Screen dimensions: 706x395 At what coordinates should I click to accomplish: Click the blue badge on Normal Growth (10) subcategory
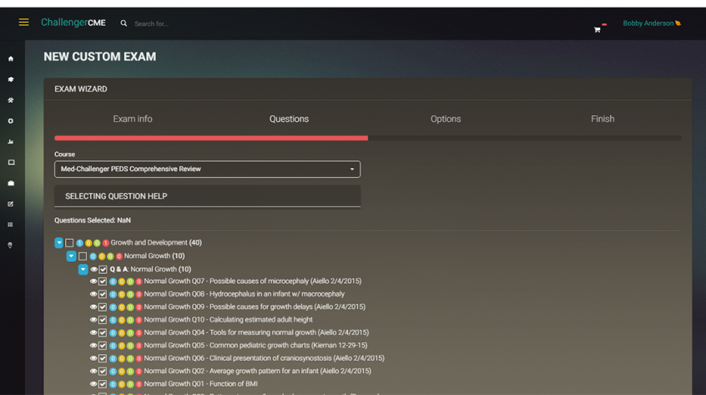point(93,256)
